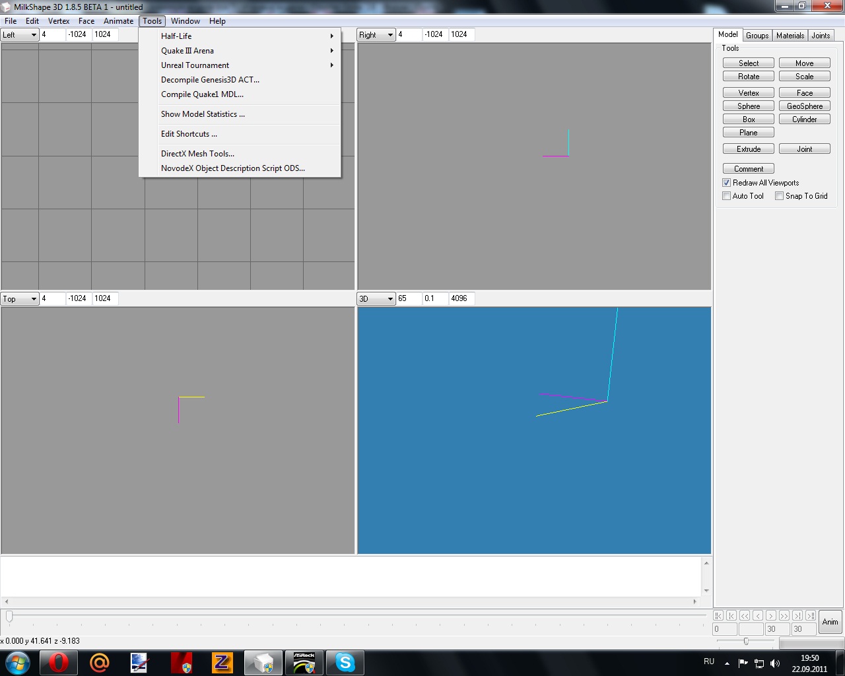Play animation backward button
Image resolution: width=845 pixels, height=676 pixels.
tap(745, 615)
